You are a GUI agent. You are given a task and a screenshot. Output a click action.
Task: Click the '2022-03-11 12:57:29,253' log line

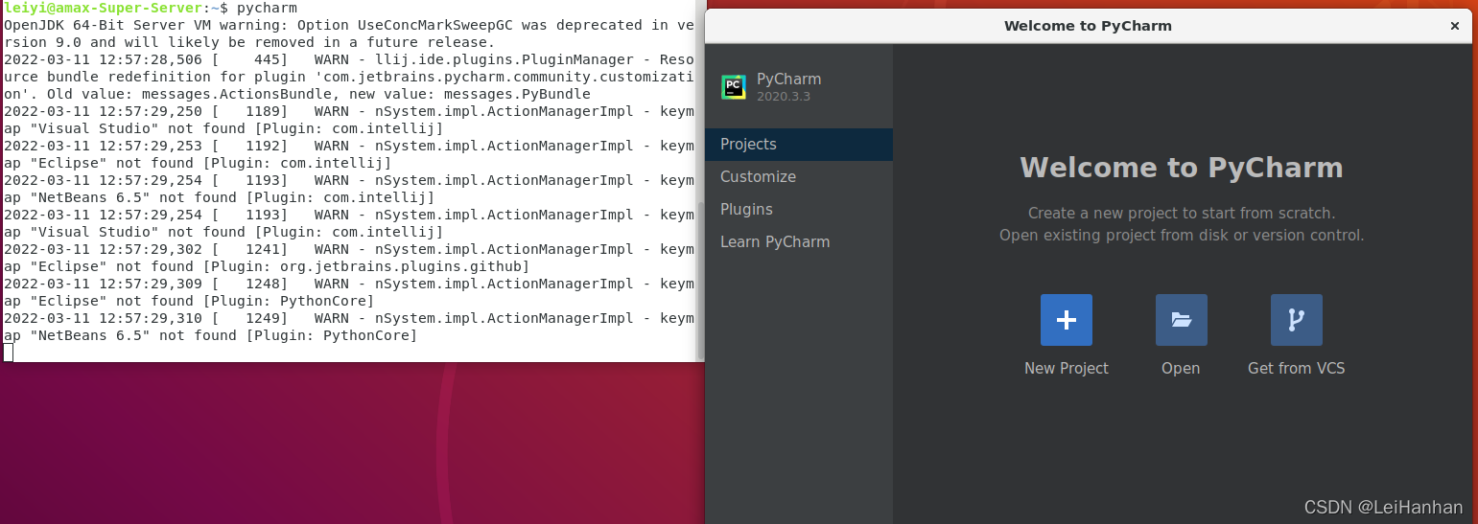[x=349, y=146]
